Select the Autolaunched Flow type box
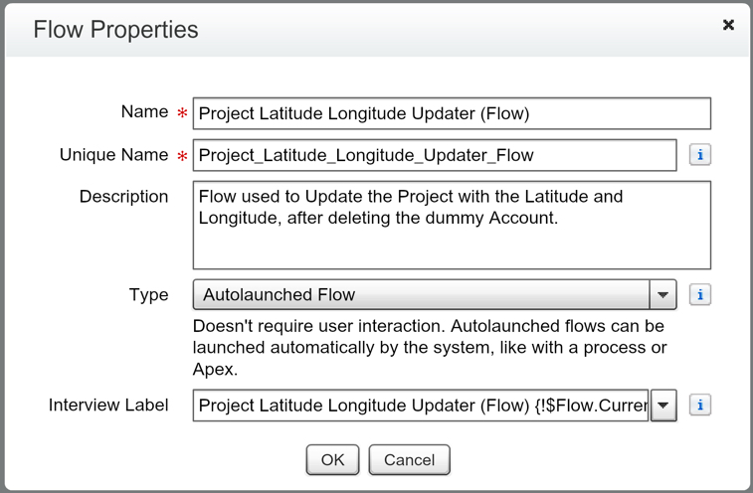Viewport: 753px width, 493px height. [x=421, y=295]
